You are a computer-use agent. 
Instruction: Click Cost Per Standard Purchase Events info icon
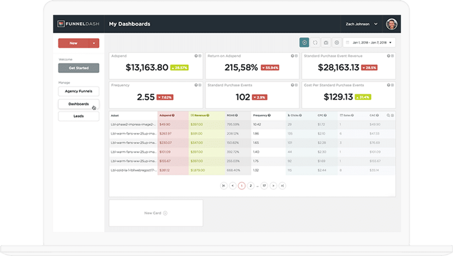tap(388, 85)
